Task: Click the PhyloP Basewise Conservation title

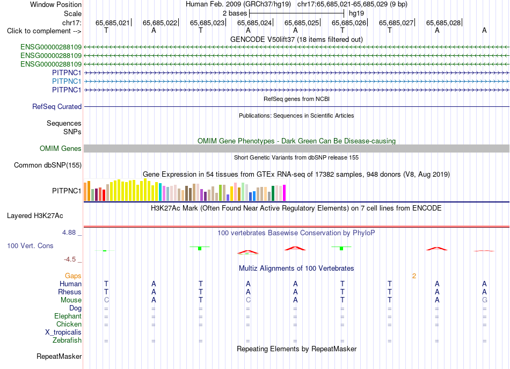Action: (296, 233)
